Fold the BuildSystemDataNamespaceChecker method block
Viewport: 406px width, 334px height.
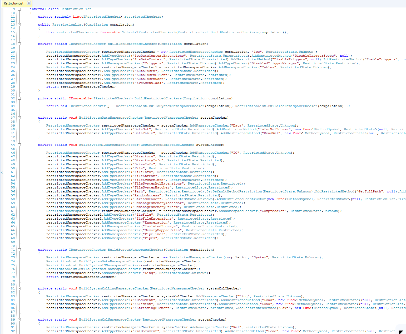point(19,118)
